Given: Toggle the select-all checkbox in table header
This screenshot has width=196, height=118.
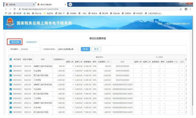Looking at the screenshot, I should tap(11, 59).
